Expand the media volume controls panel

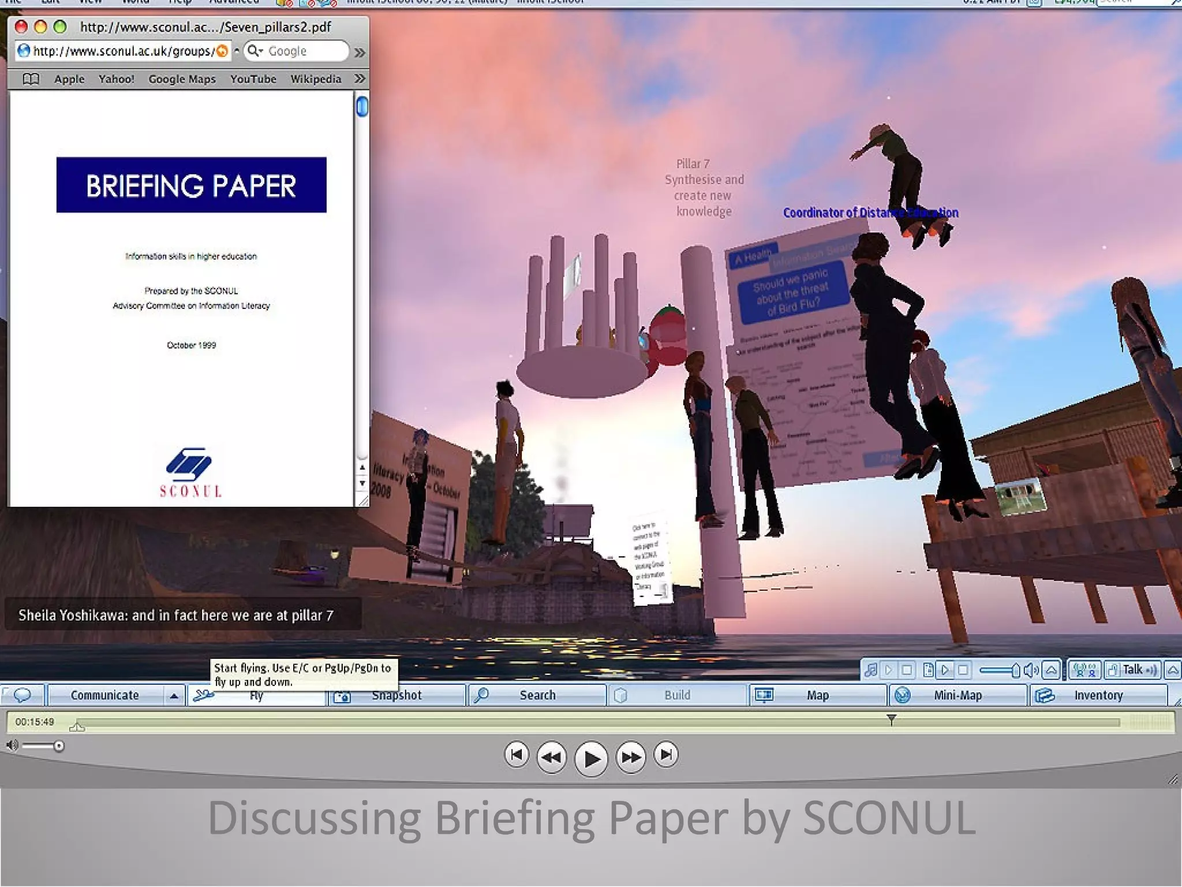pyautogui.click(x=1052, y=670)
